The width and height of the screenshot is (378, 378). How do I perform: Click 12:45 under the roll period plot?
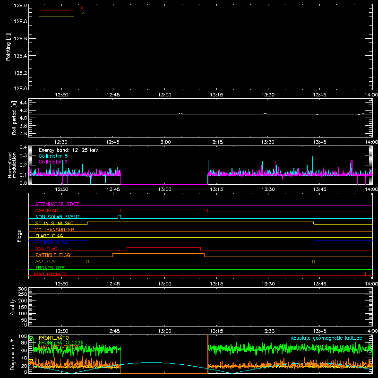point(112,142)
